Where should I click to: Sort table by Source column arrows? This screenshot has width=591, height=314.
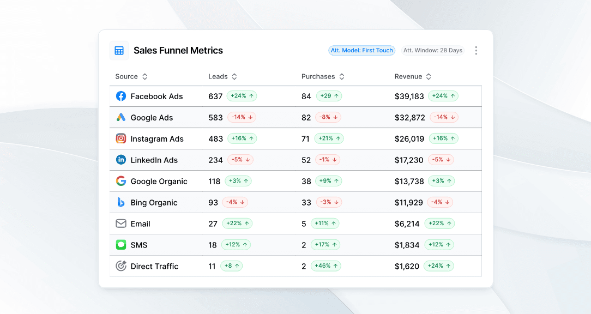[144, 76]
